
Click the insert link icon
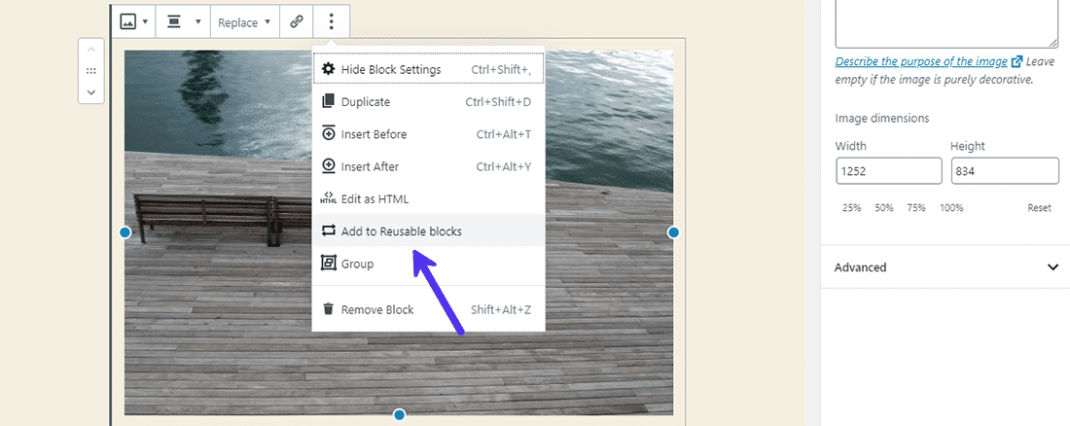pos(297,21)
